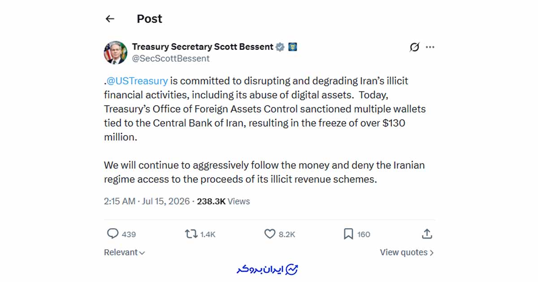Repost using the arrows icon
Screen dimensions: 538x282
(x=191, y=234)
